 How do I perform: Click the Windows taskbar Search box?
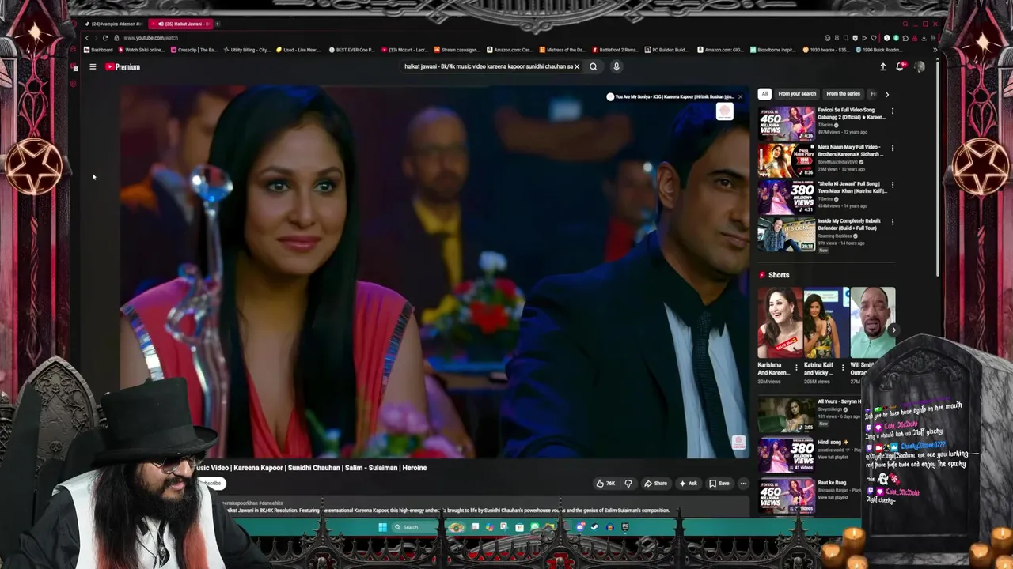coord(416,527)
